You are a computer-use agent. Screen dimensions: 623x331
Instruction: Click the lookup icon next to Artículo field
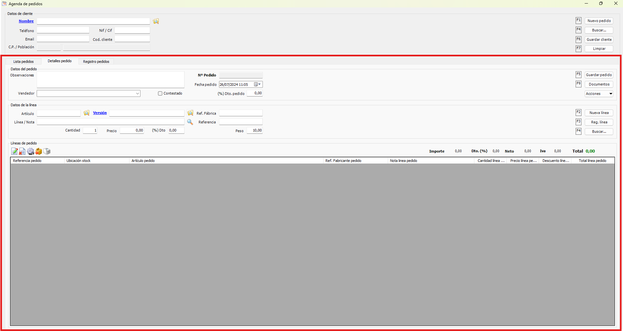click(x=86, y=113)
